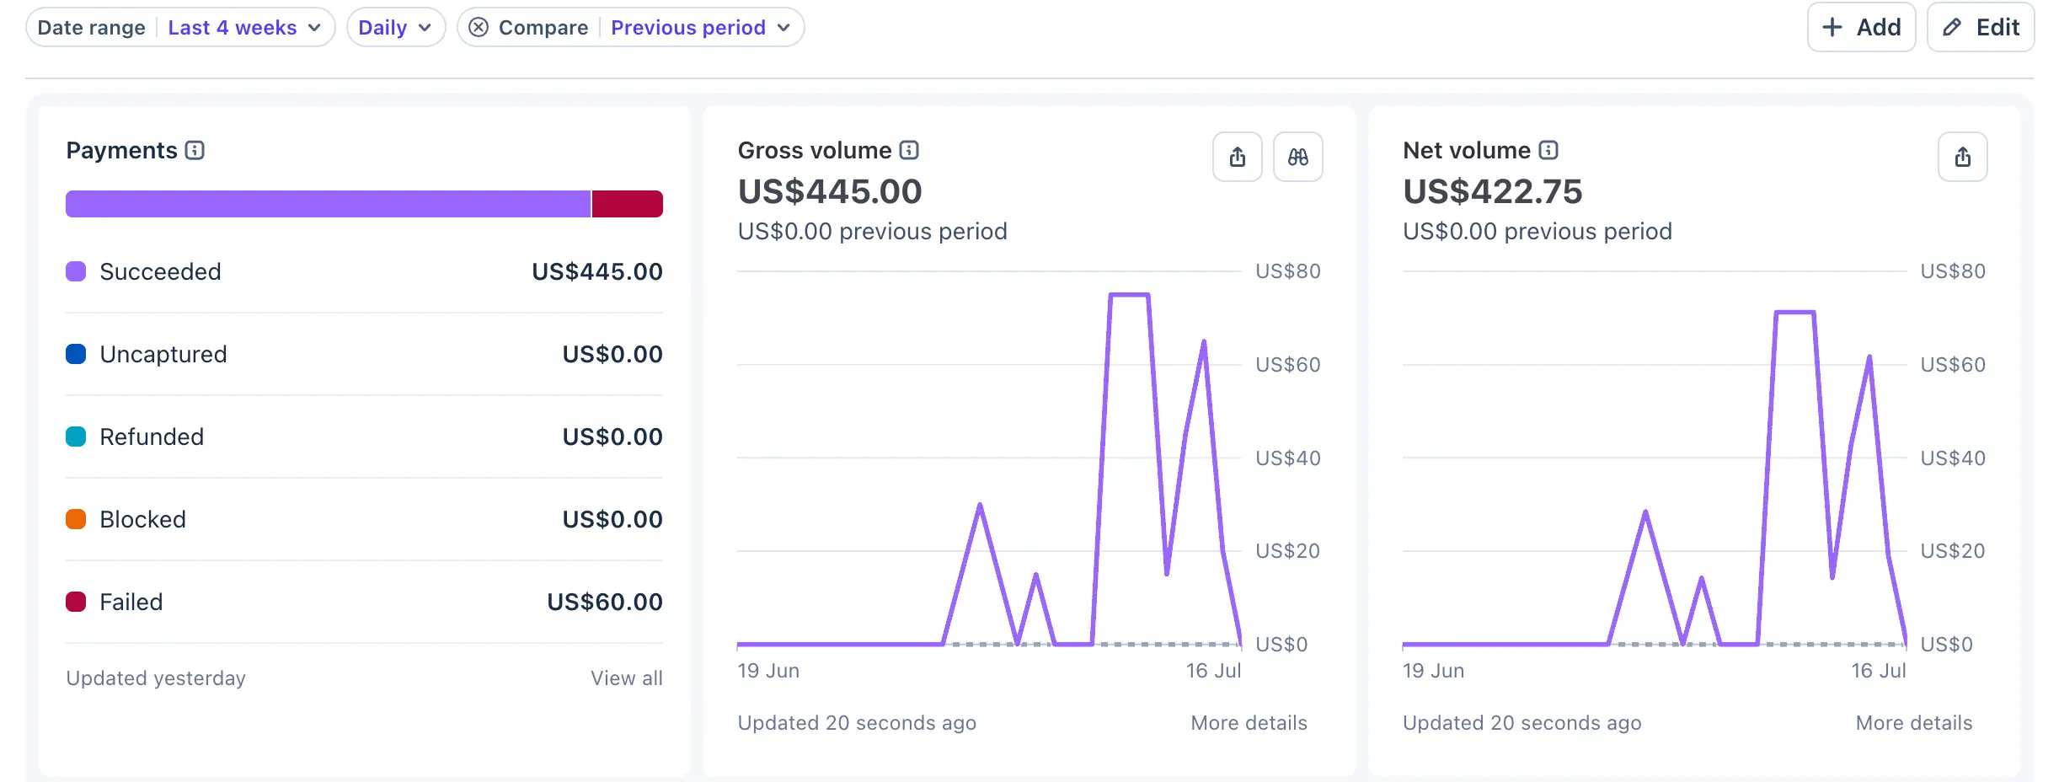The image size is (2059, 782).
Task: Open More details under Net volume
Action: (1914, 723)
